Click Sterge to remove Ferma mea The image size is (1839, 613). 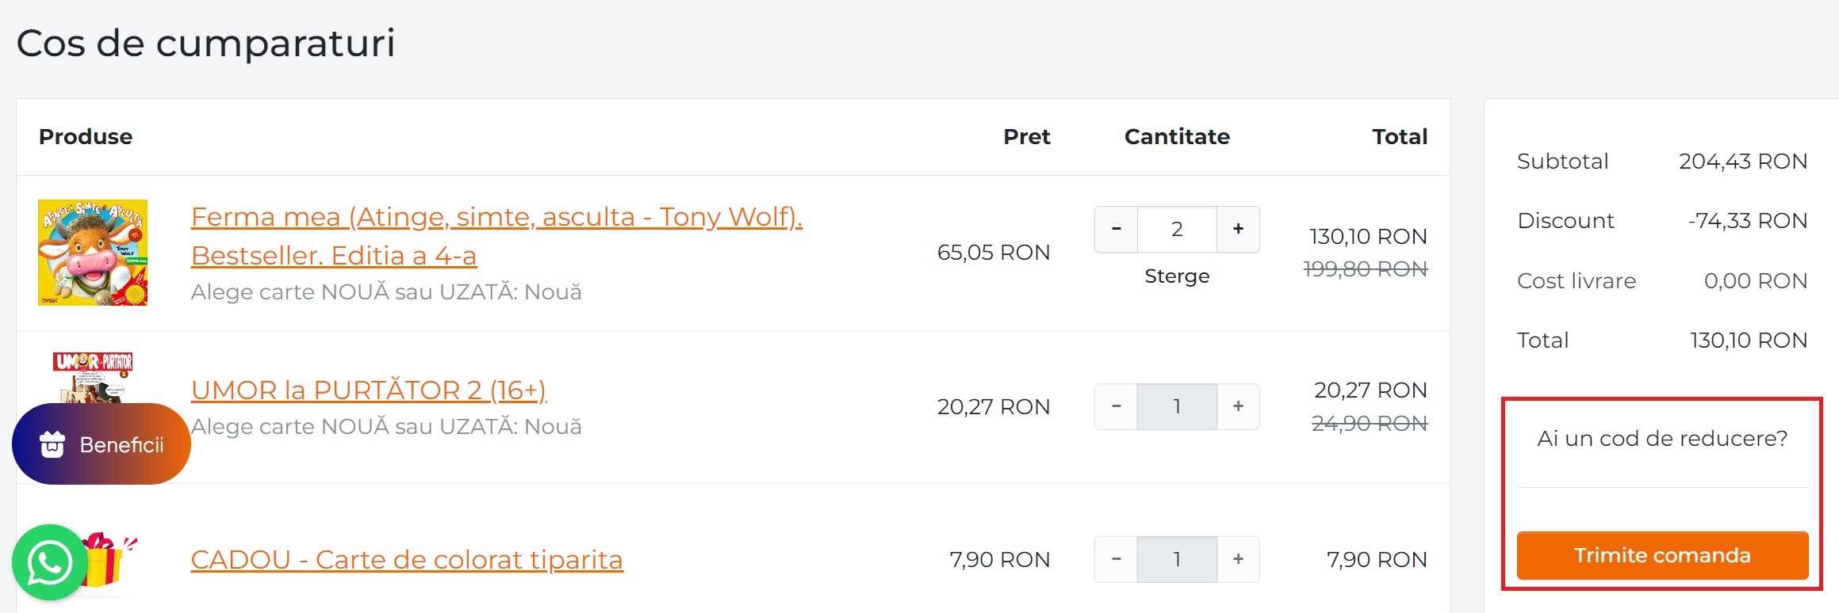click(1177, 276)
